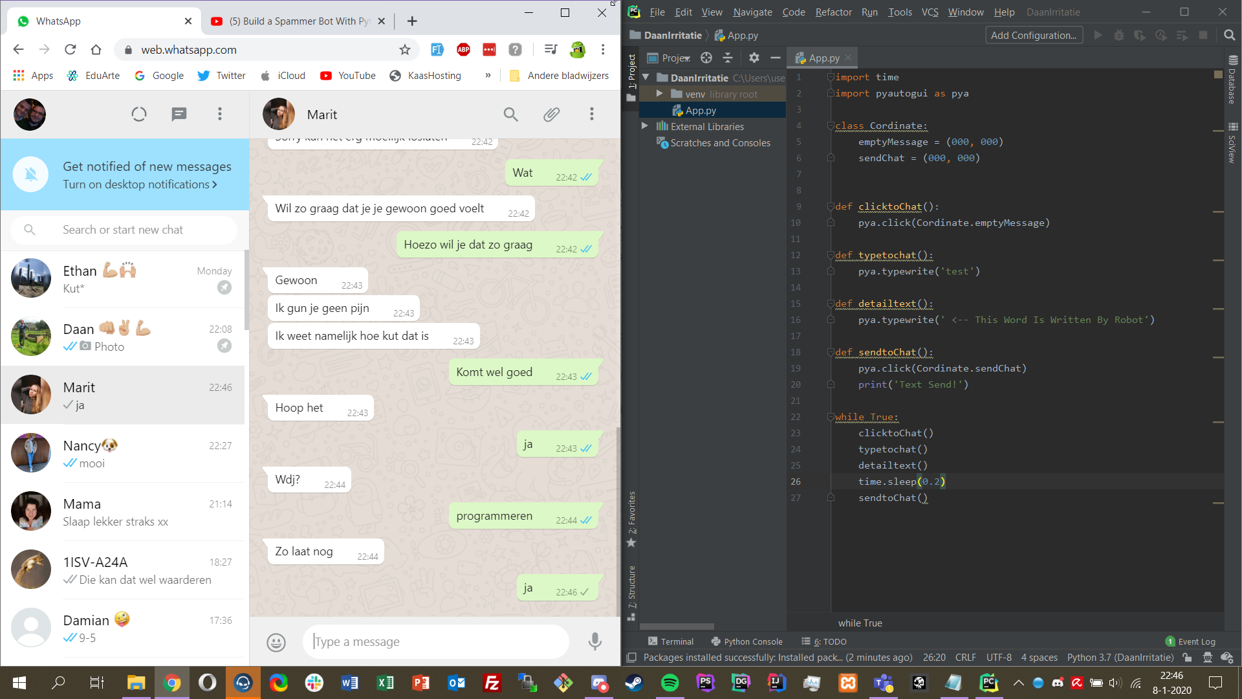Start a new chat with message icon

click(179, 115)
